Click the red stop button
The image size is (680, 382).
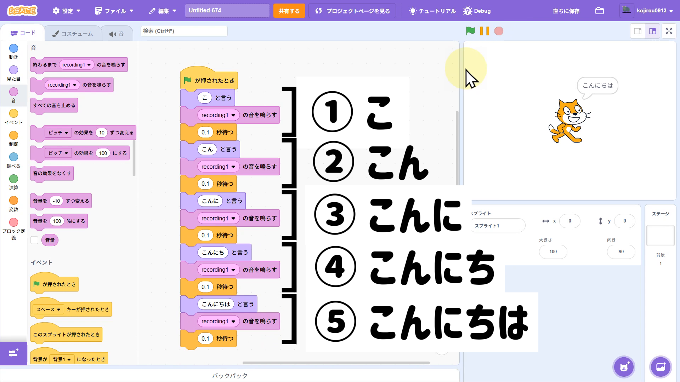[x=499, y=31]
